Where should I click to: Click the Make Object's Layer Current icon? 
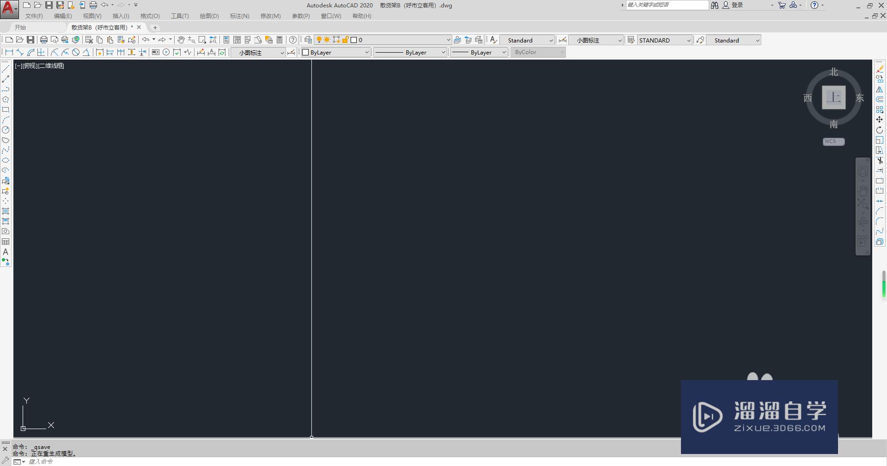(457, 40)
